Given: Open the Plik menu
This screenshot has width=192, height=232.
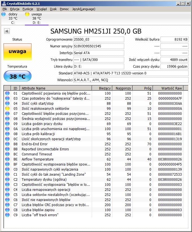Looking at the screenshot, I should pyautogui.click(x=5, y=9).
